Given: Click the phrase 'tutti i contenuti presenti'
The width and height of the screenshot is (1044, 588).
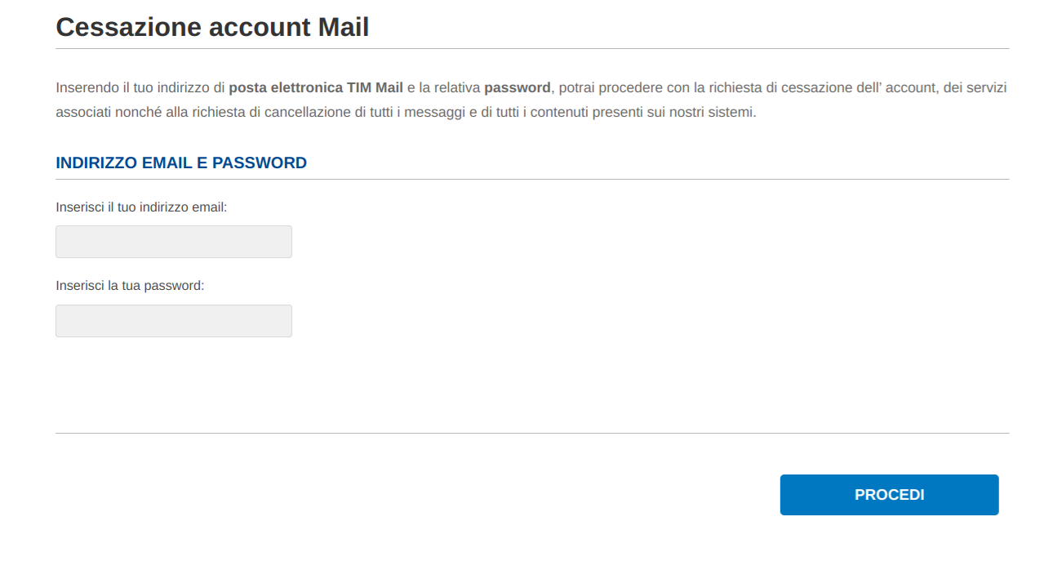Looking at the screenshot, I should coord(573,112).
